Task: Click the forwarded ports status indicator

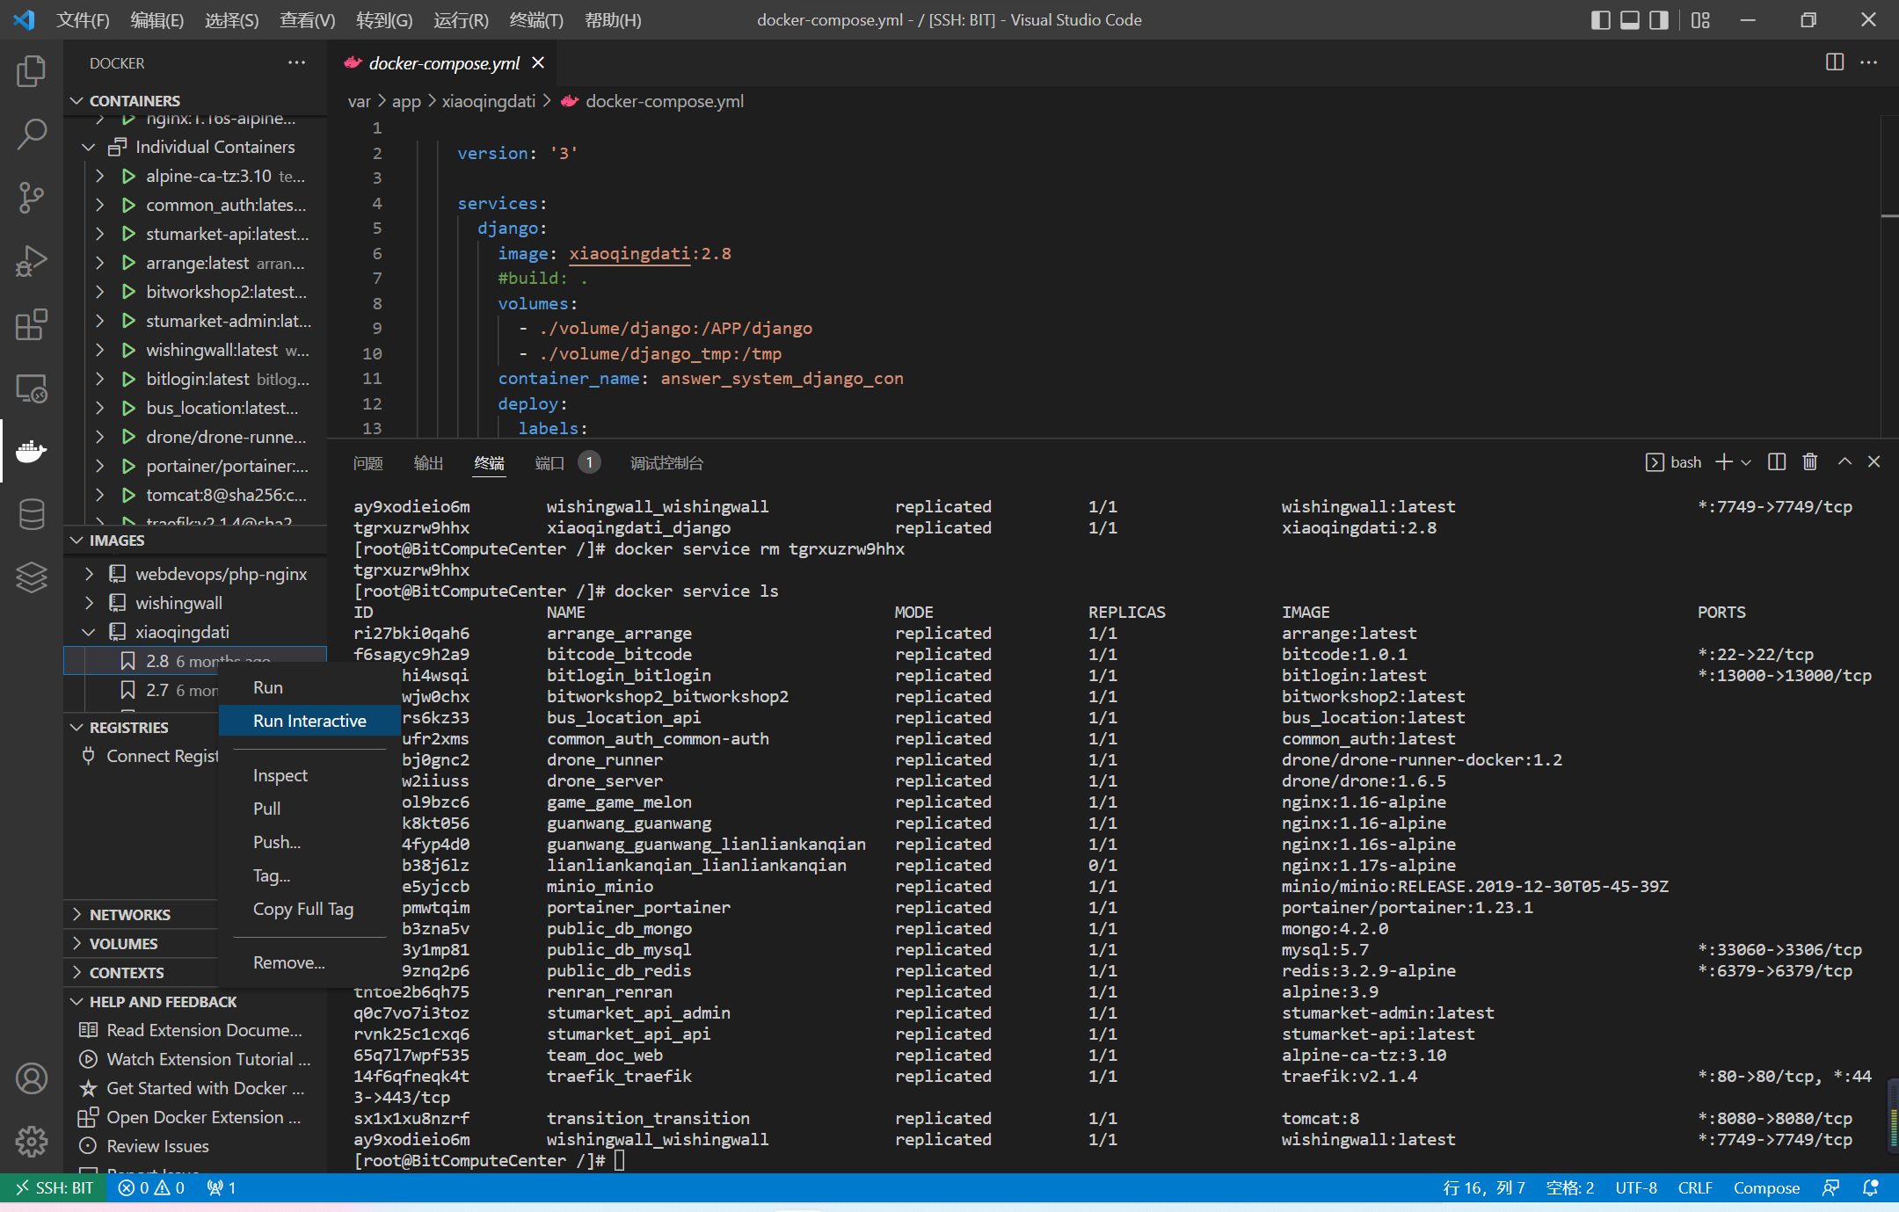Action: pos(222,1187)
